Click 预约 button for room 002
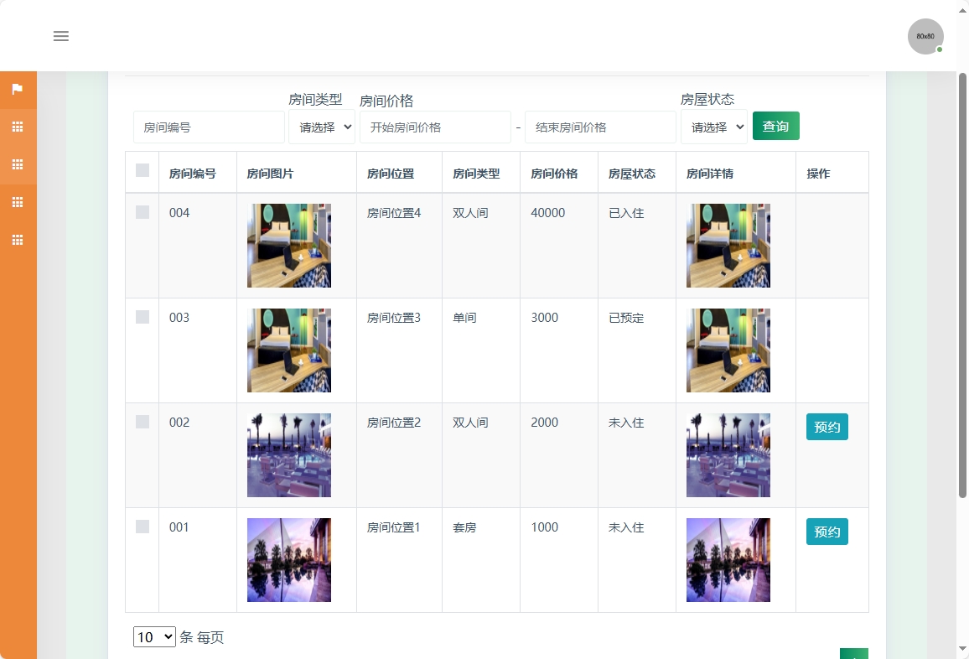This screenshot has width=969, height=659. pos(826,427)
